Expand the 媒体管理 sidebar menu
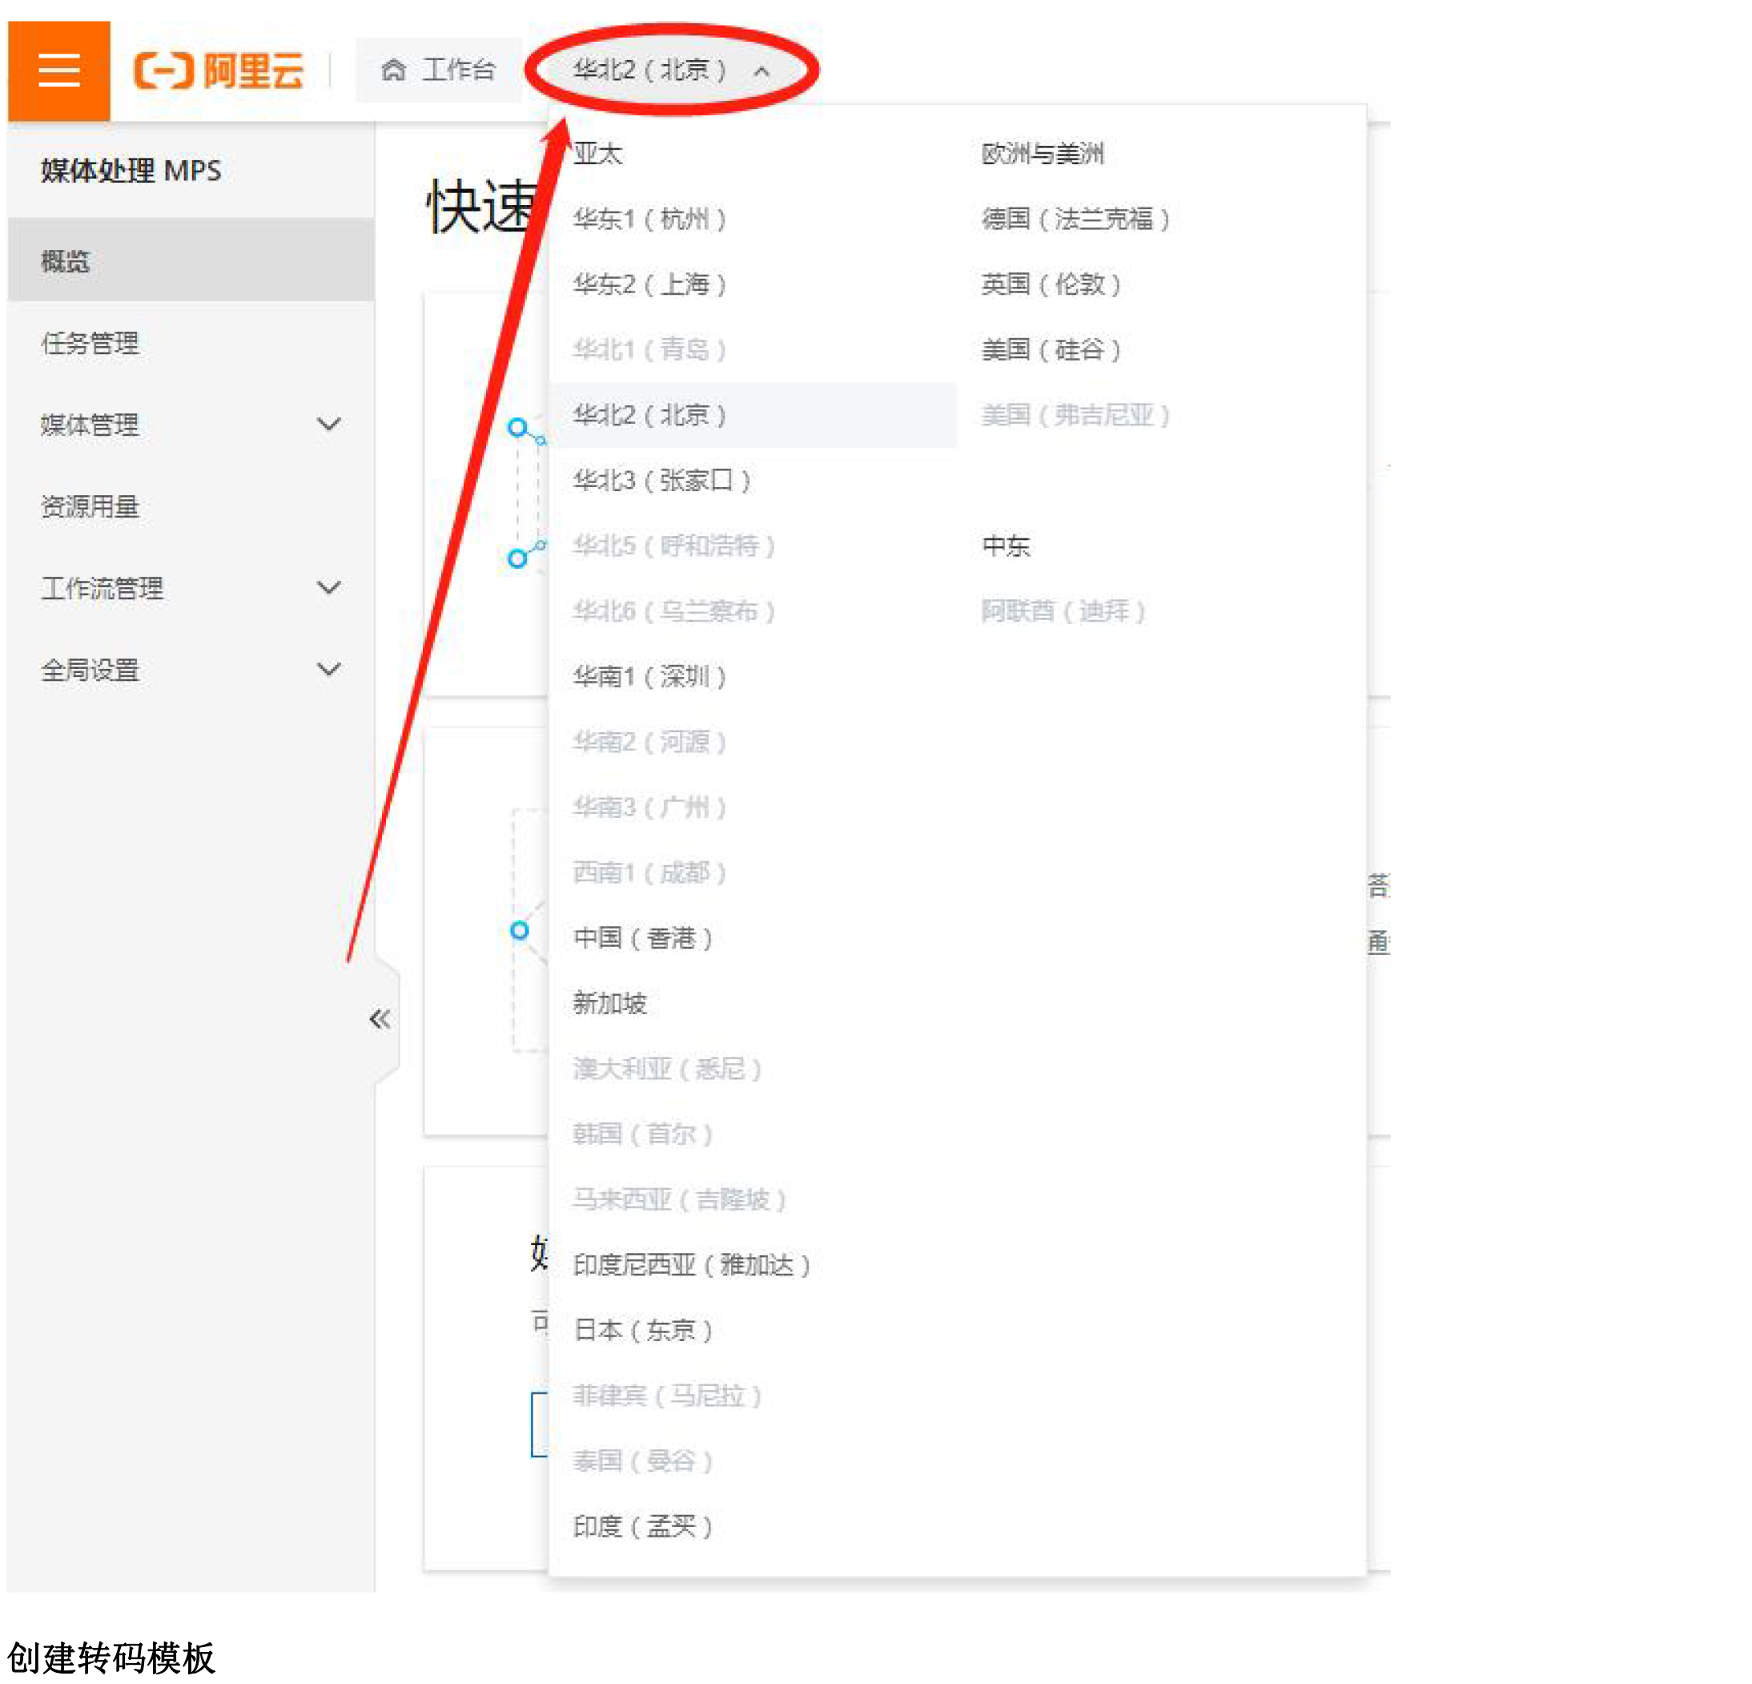Image resolution: width=1752 pixels, height=1684 pixels. (x=329, y=424)
